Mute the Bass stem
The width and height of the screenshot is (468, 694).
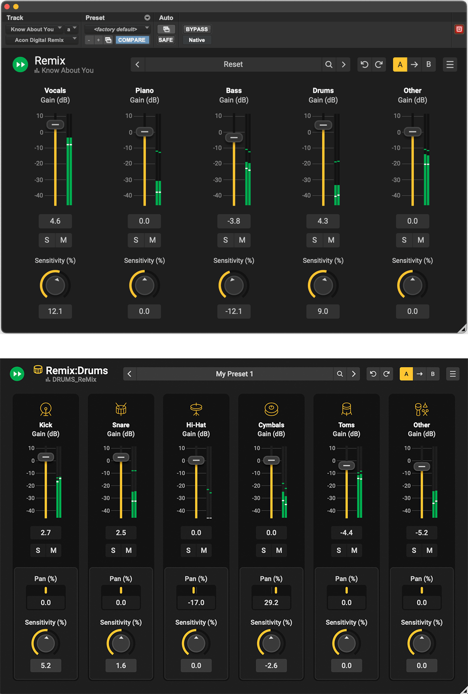pyautogui.click(x=241, y=240)
